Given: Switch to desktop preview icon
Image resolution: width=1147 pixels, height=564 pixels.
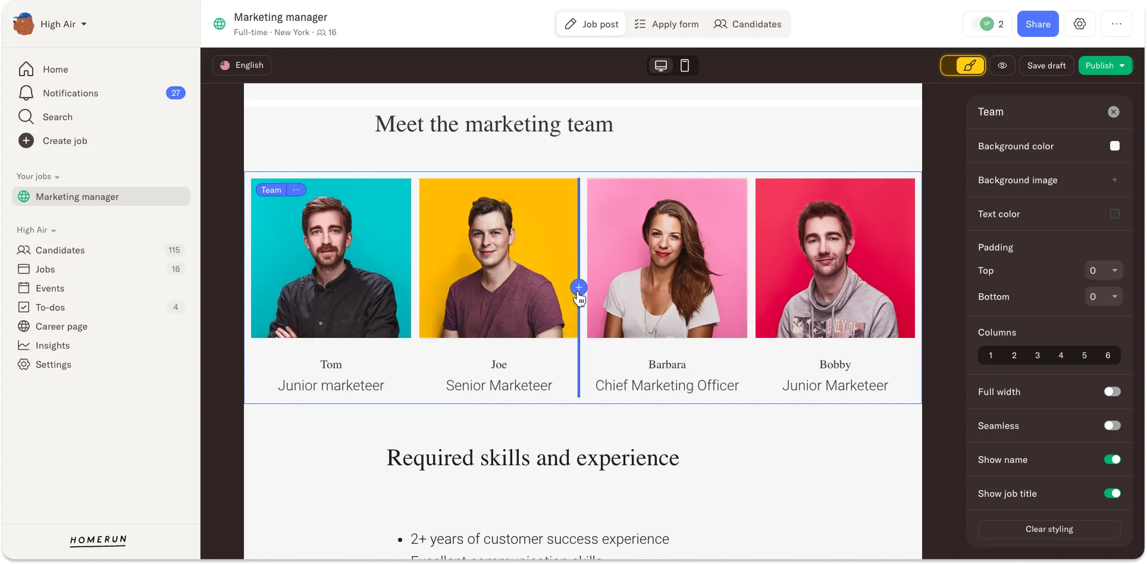Looking at the screenshot, I should pos(660,65).
